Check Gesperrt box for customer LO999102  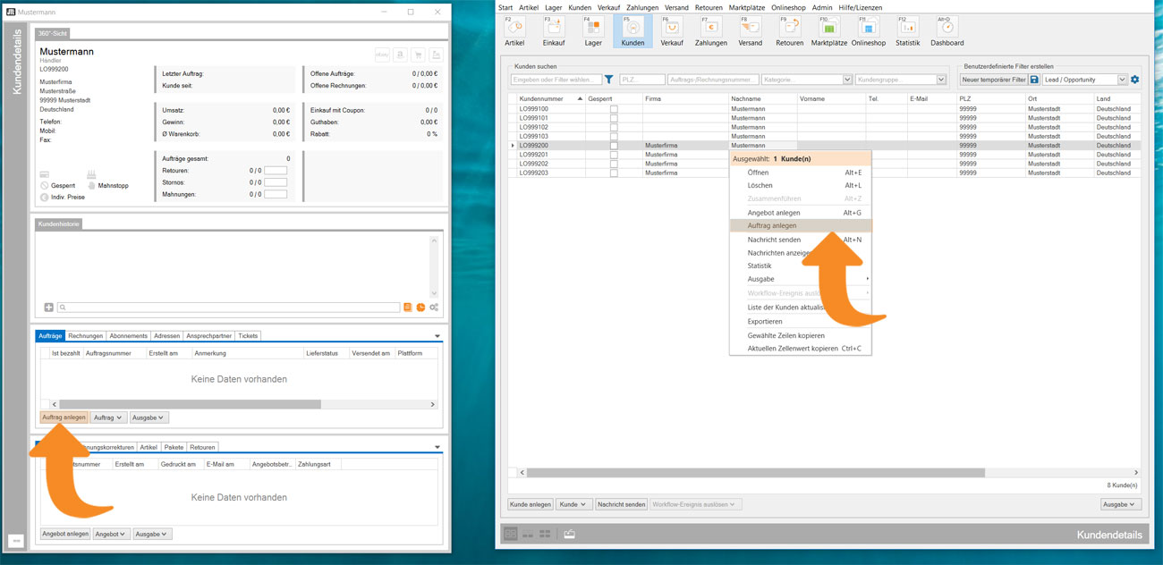[614, 127]
